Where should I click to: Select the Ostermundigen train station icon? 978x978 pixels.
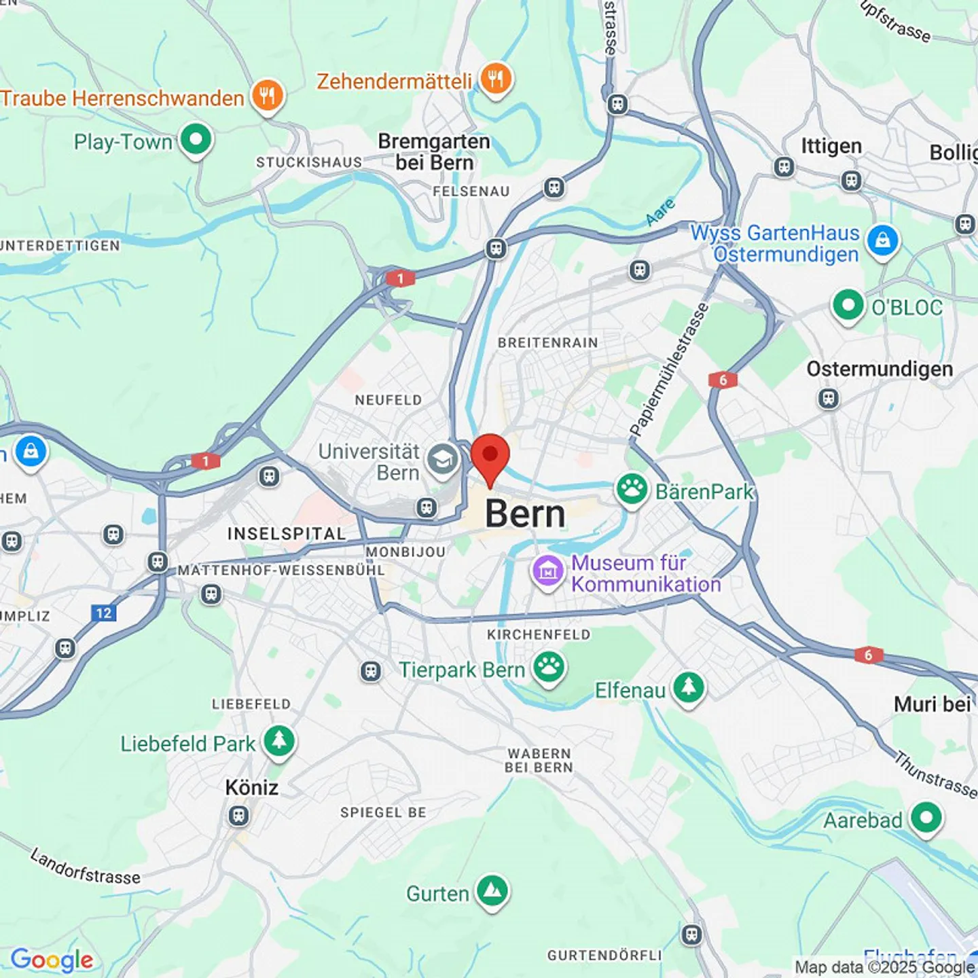[829, 398]
